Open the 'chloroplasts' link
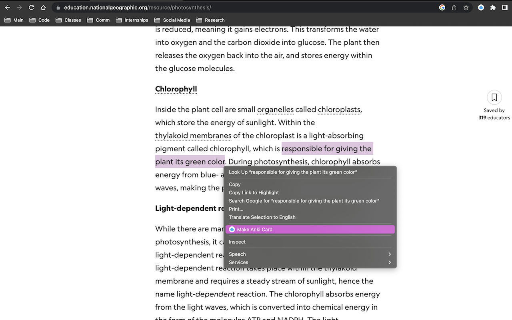This screenshot has height=320, width=512. pos(339,109)
